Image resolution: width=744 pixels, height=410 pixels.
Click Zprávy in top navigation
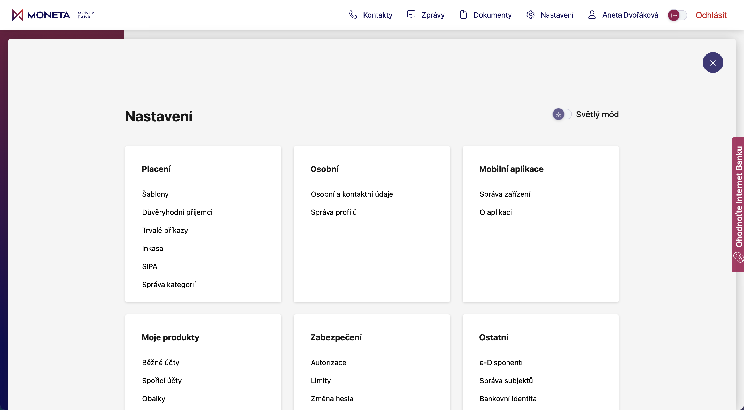coord(433,15)
